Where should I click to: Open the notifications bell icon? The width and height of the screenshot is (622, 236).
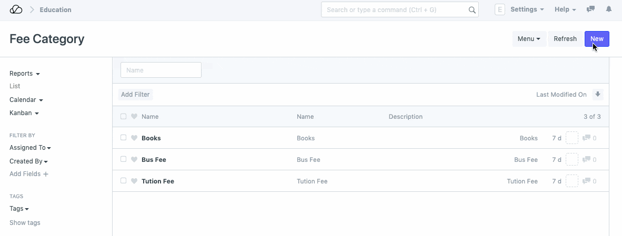tap(609, 9)
